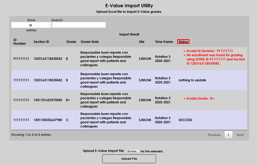Sort the table by ID Number

(18, 42)
